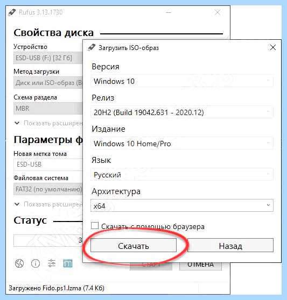Click the ОТМЕНА button in Rufus
Screen dimensions: 287x300
pos(200,266)
